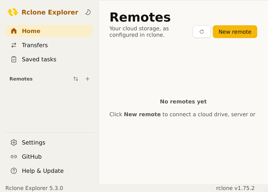Open Saved tasks in the sidebar
This screenshot has width=268, height=192.
pos(49,59)
